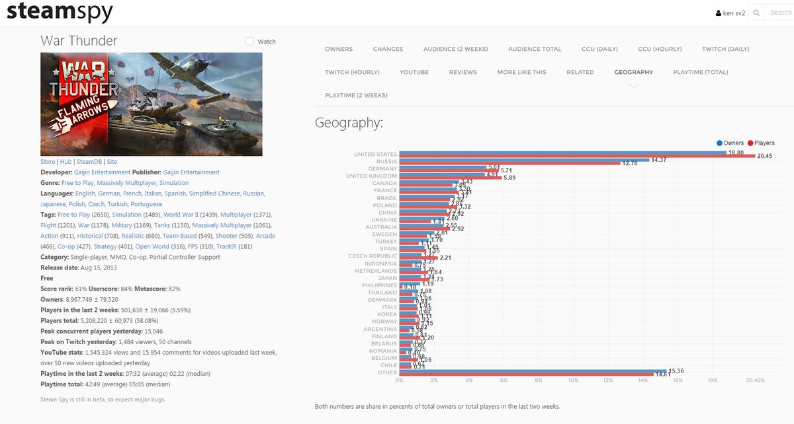Open the Flight tag

click(x=49, y=225)
